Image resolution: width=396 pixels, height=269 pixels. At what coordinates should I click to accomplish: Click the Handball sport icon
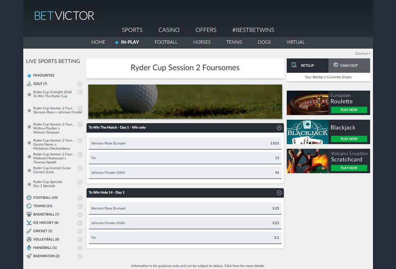29,247
